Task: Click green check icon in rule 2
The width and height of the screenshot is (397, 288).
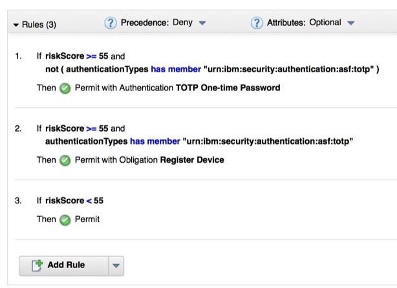Action: tap(65, 160)
